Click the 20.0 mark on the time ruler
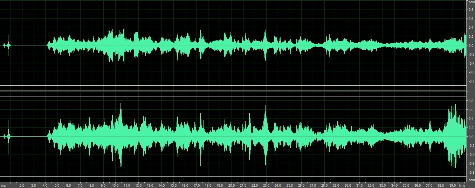Viewport: 475px width, 188px height. pyautogui.click(x=231, y=186)
